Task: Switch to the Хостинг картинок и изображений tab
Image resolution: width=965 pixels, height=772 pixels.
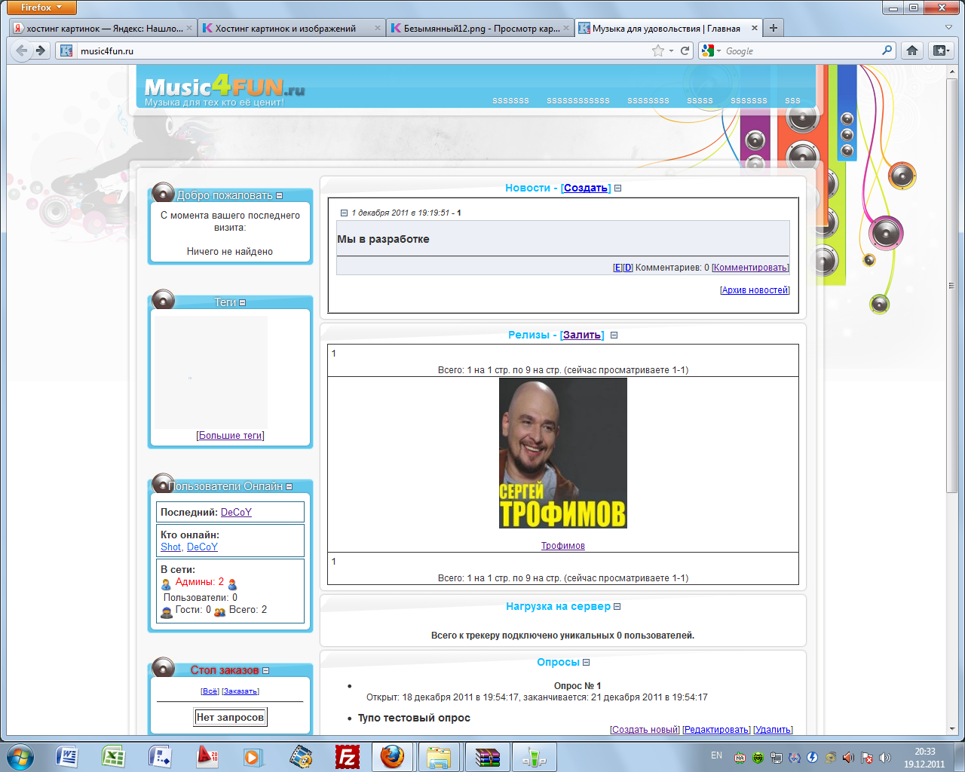Action: (x=290, y=29)
